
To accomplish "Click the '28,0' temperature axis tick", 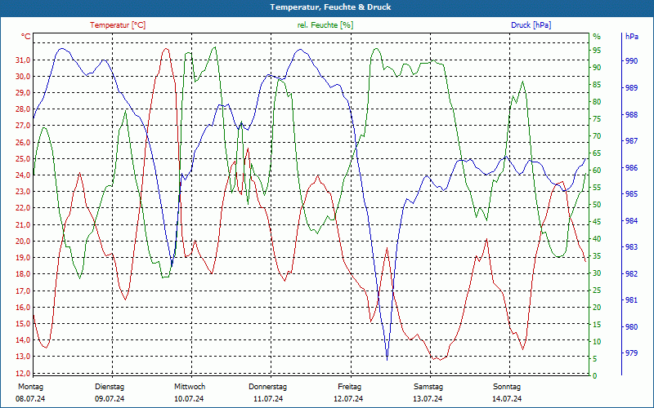I will [23, 109].
